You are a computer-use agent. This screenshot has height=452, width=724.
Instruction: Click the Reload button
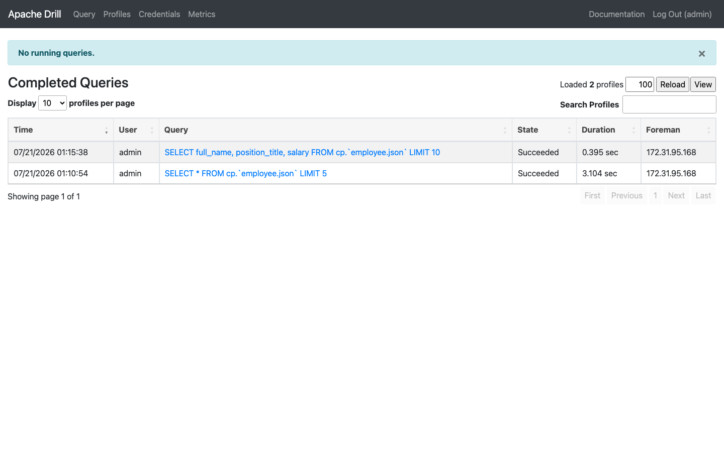click(673, 84)
